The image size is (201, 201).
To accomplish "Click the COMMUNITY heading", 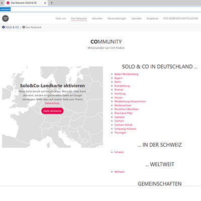I will tap(106, 42).
